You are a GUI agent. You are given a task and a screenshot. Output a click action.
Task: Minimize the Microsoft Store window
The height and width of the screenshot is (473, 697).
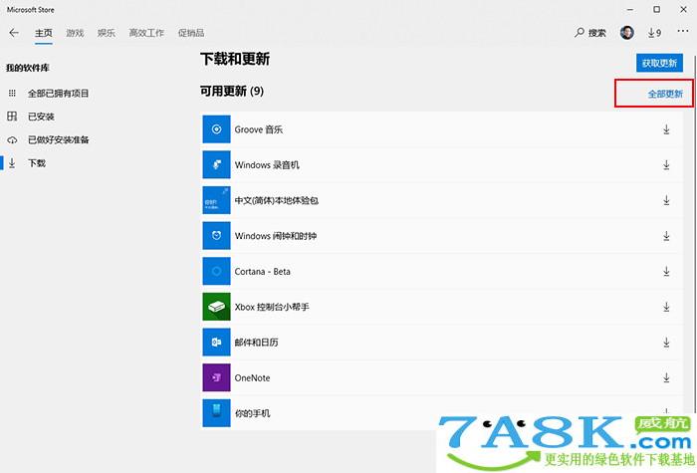click(x=630, y=9)
